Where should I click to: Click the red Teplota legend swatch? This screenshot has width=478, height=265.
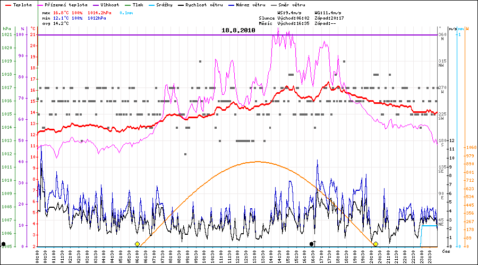(8, 5)
